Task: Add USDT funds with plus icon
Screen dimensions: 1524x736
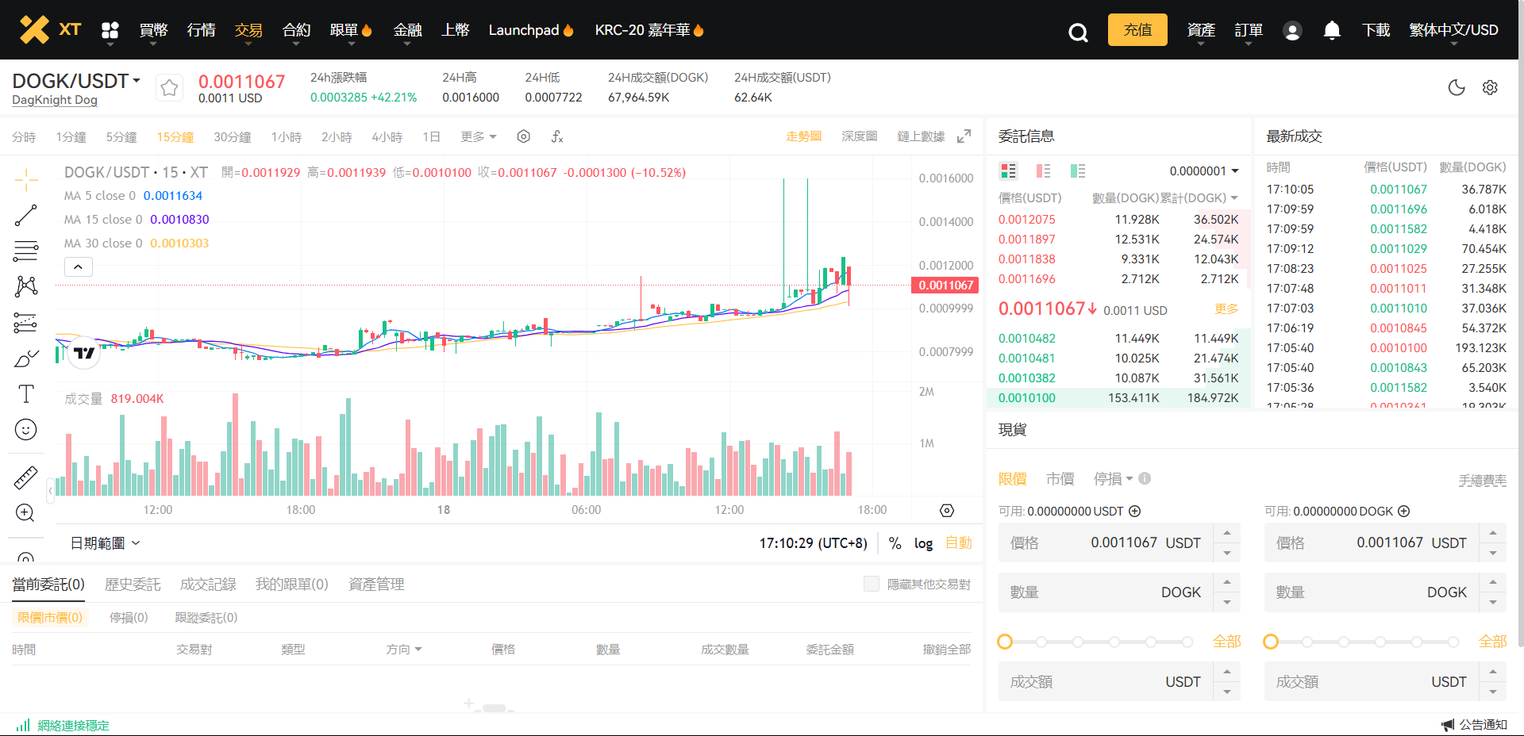Action: tap(1135, 511)
